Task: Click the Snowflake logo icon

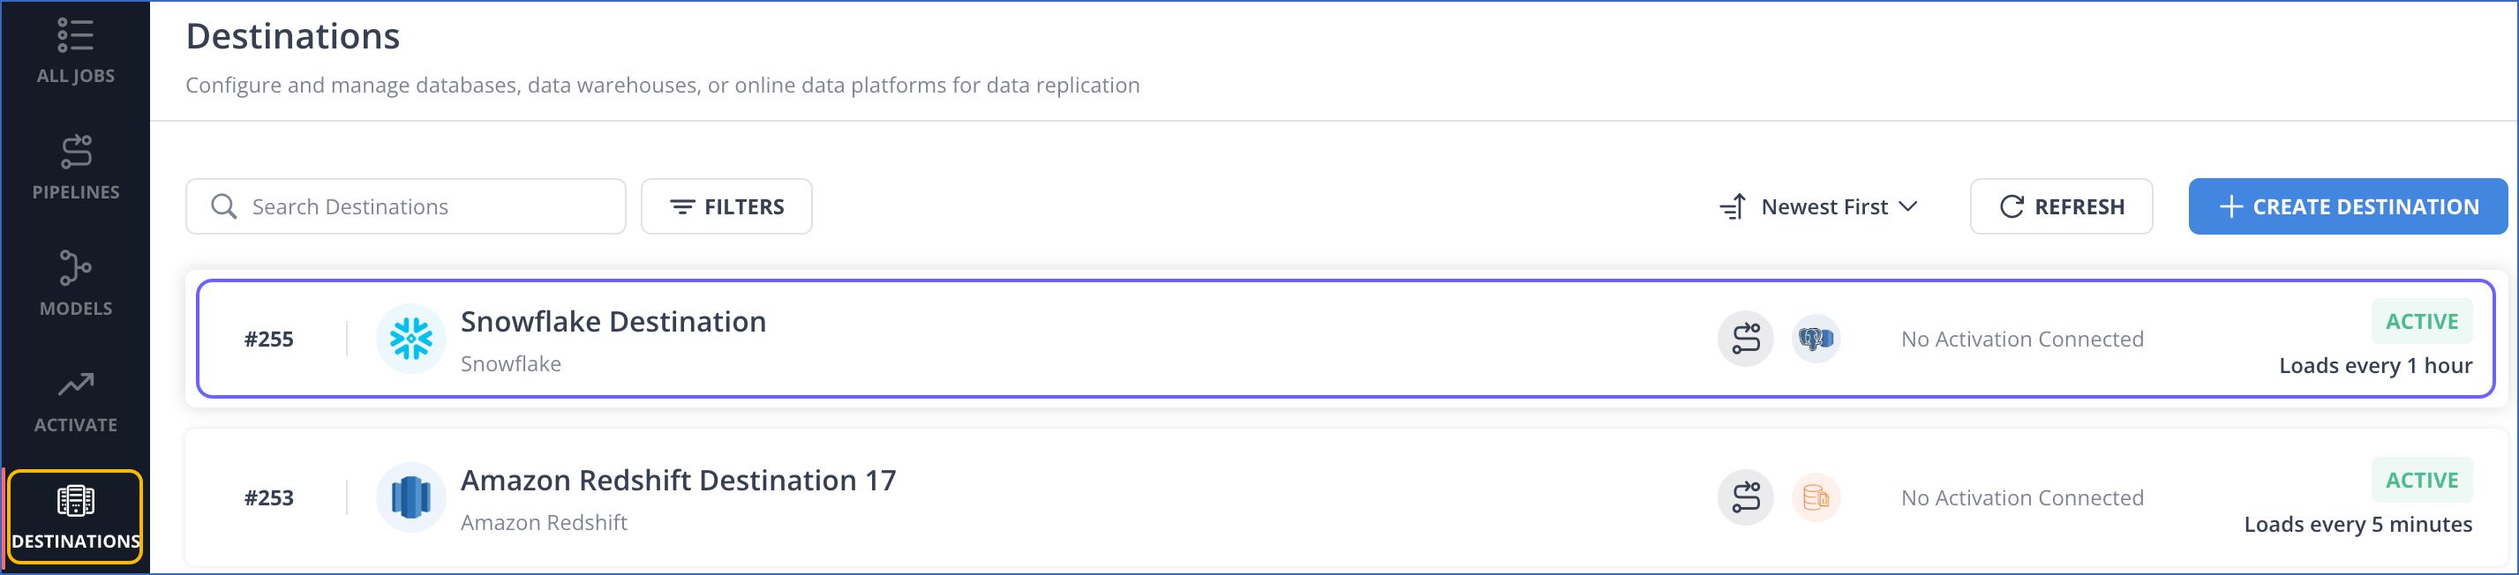Action: (x=410, y=340)
